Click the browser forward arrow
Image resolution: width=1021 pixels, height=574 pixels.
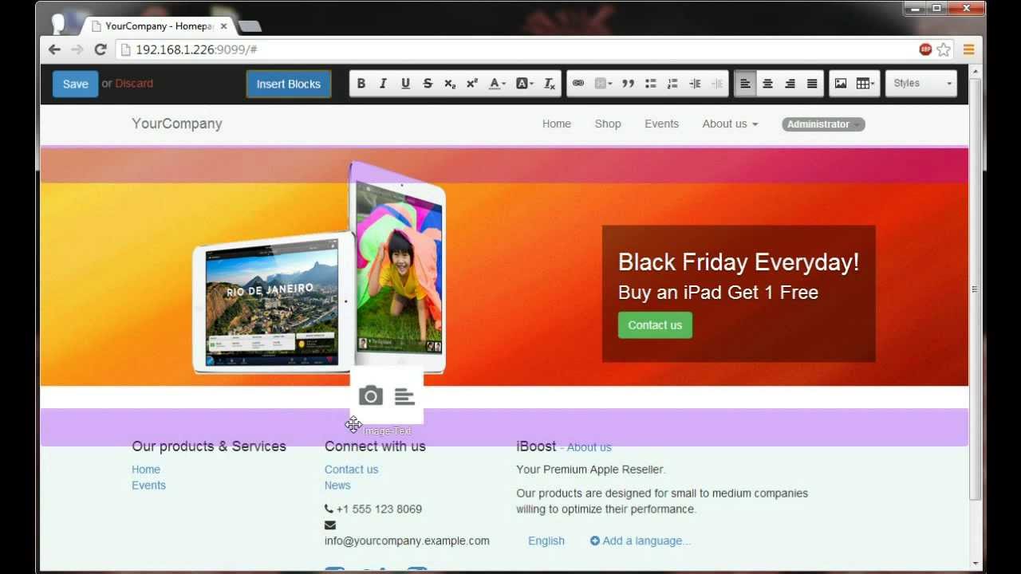(x=77, y=49)
